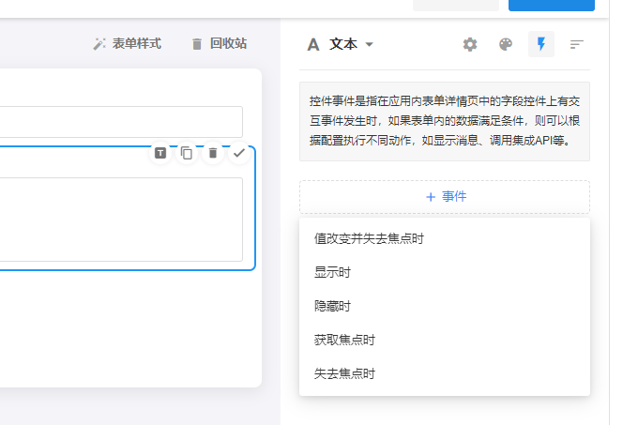Viewport: 623px width, 425px height.
Task: Open 表单样式 form style settings
Action: click(x=127, y=43)
